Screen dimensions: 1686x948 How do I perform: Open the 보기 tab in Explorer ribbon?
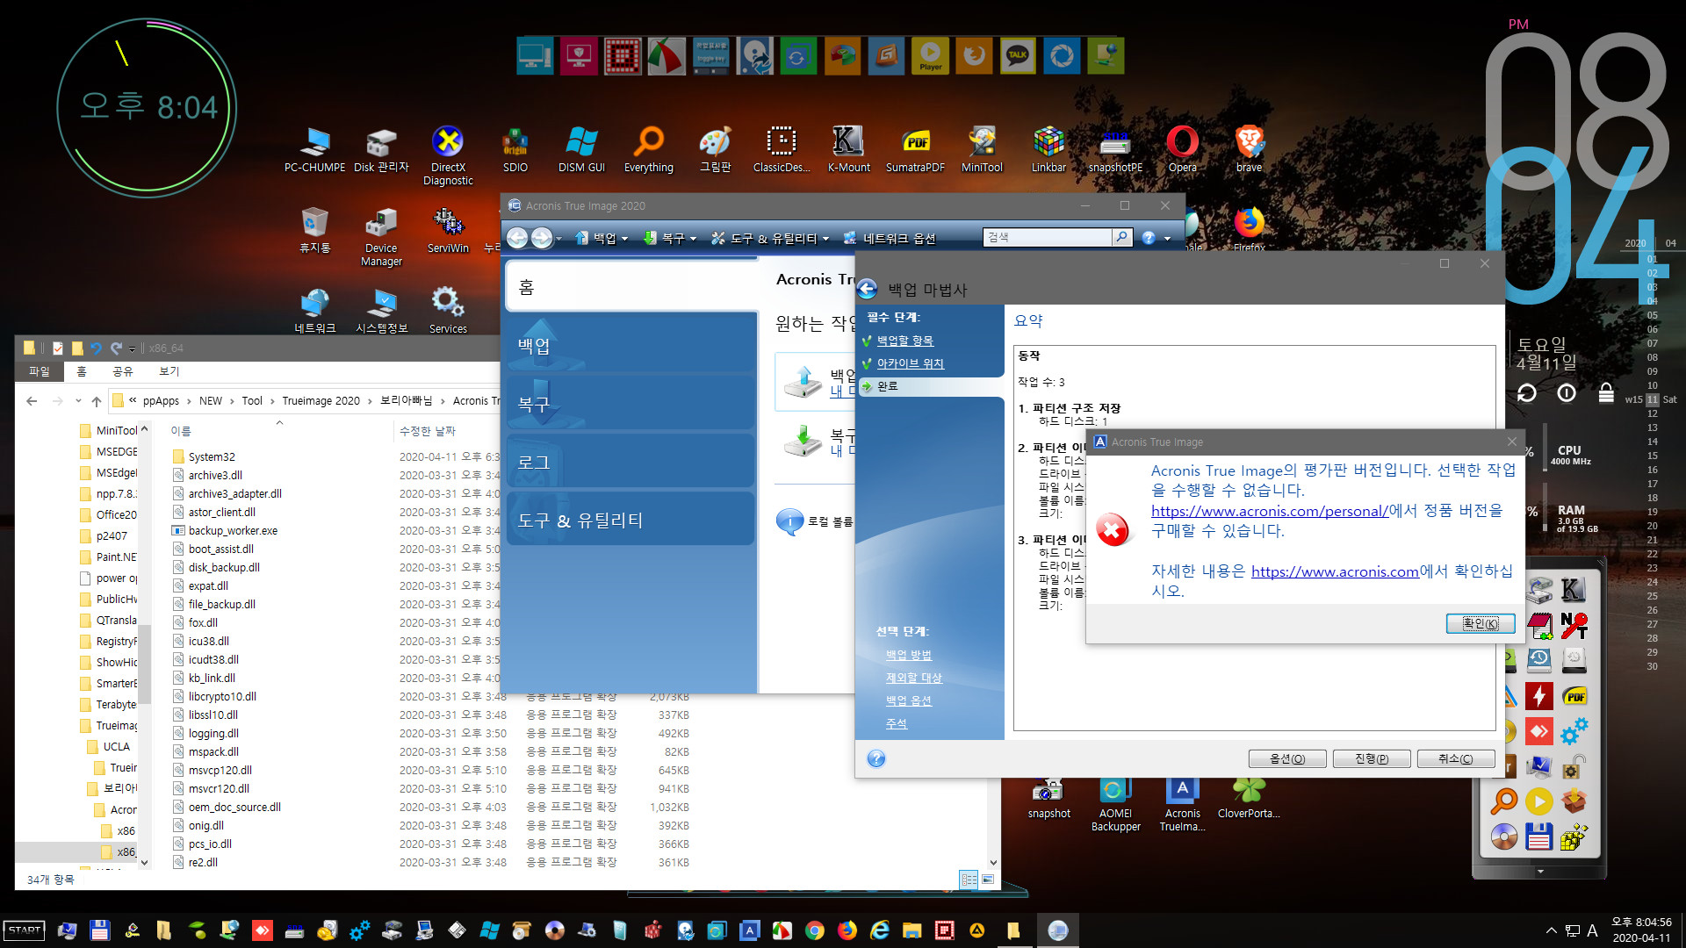point(169,371)
